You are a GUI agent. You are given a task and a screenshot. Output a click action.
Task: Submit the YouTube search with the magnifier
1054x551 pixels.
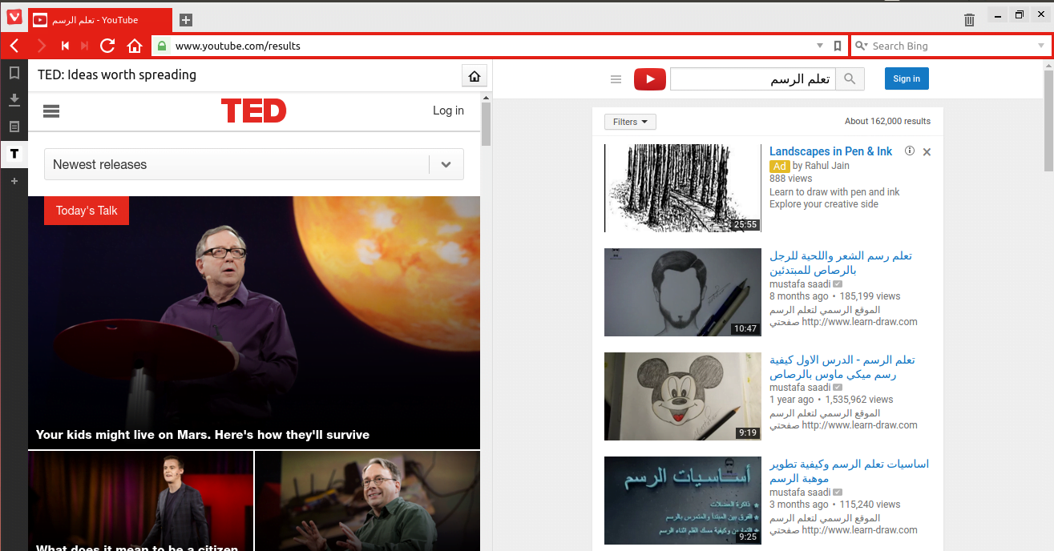tap(850, 78)
